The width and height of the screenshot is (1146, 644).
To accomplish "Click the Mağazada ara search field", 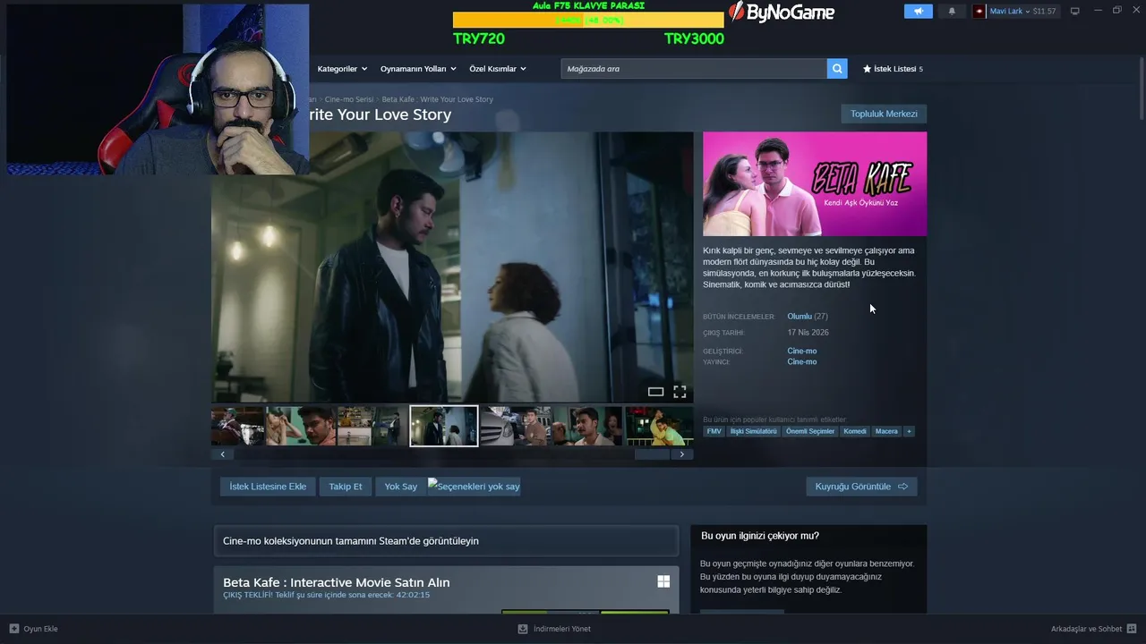I will pyautogui.click(x=694, y=69).
